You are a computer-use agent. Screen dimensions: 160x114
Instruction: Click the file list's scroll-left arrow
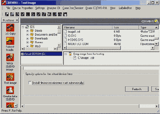click(x=65, y=48)
